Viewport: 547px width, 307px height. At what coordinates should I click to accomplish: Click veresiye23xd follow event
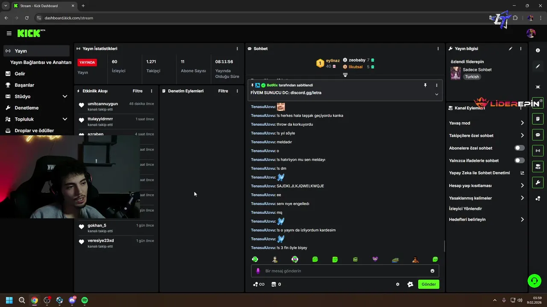pos(116,243)
